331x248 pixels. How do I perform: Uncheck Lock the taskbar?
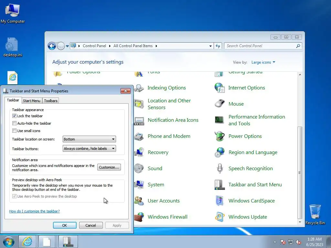point(14,116)
